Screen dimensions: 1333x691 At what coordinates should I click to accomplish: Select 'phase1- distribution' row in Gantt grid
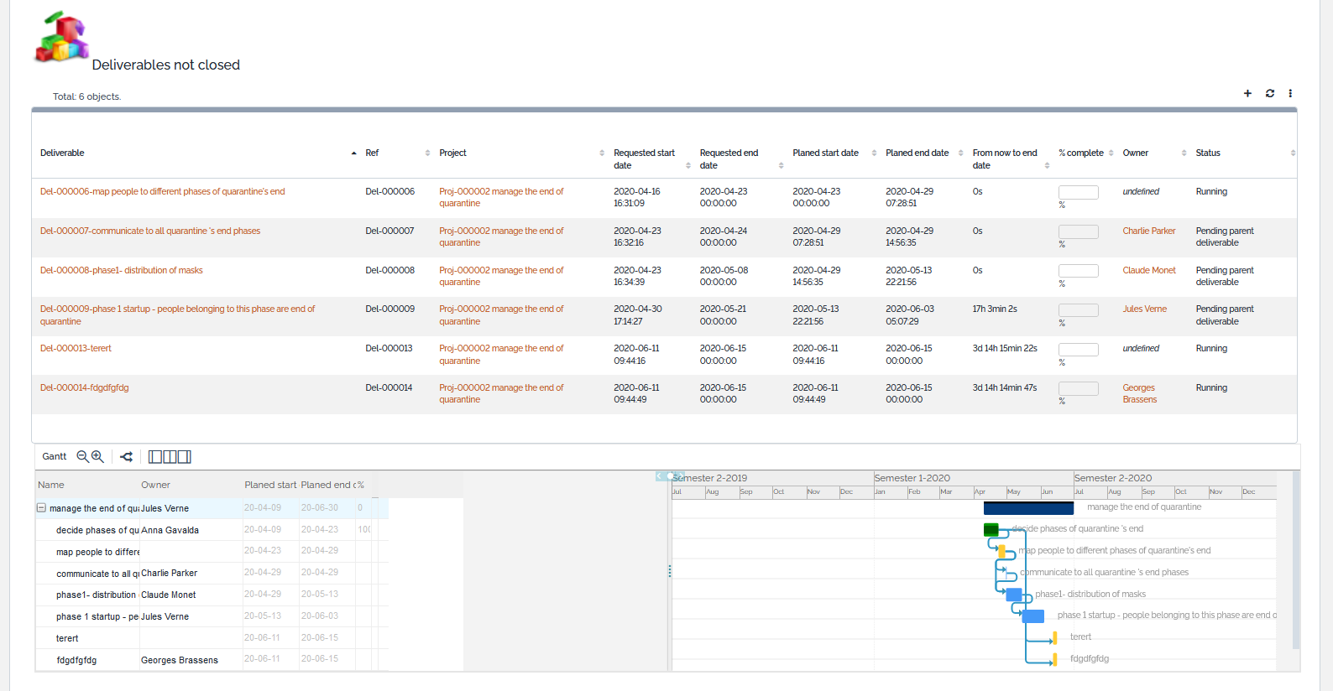[x=96, y=595]
